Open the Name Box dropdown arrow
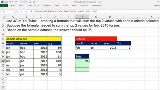 click(13, 11)
